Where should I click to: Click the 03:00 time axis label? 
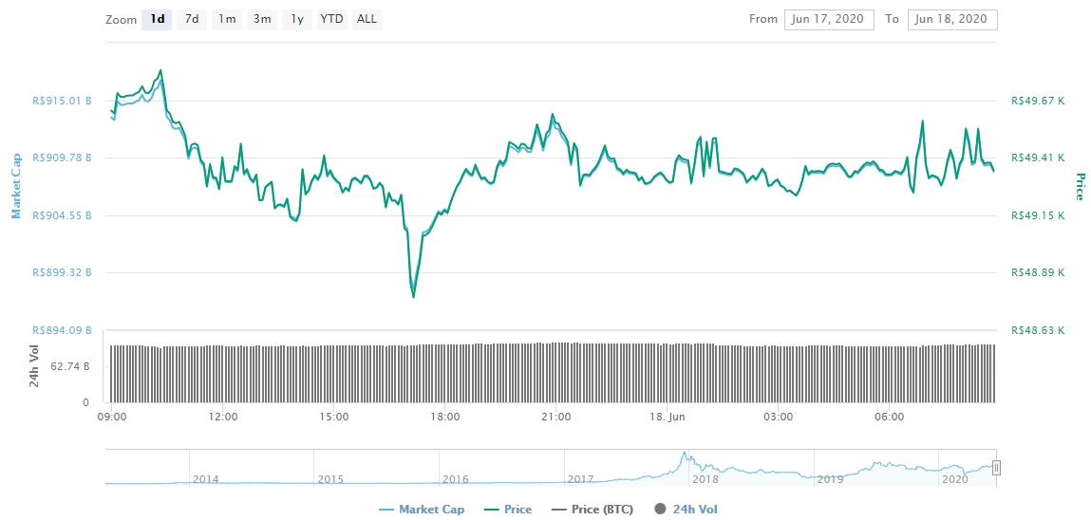[x=779, y=418]
